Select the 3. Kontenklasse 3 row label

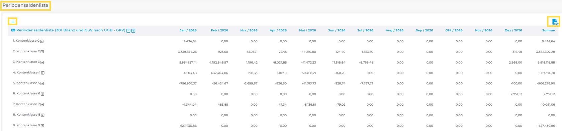click(26, 62)
